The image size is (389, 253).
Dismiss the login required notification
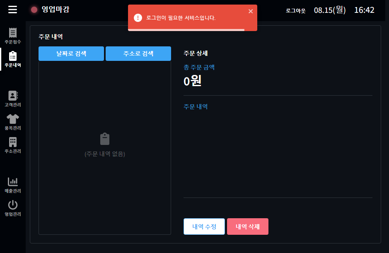250,11
